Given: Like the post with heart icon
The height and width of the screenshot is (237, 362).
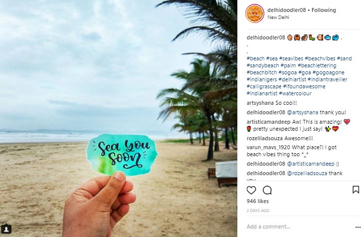Looking at the screenshot, I should coord(251,190).
